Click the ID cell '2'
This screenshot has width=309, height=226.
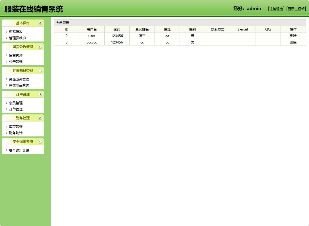click(67, 36)
